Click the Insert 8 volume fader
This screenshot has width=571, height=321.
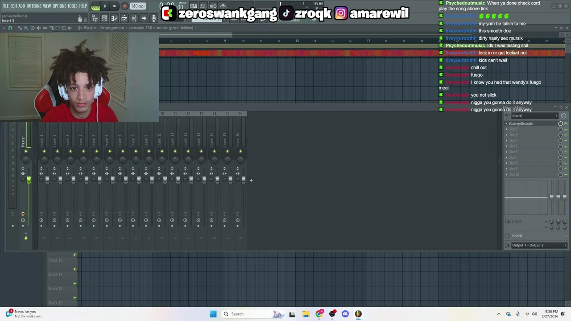[x=139, y=180]
